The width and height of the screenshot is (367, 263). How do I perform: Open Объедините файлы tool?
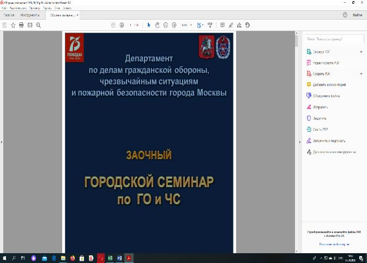click(x=326, y=96)
